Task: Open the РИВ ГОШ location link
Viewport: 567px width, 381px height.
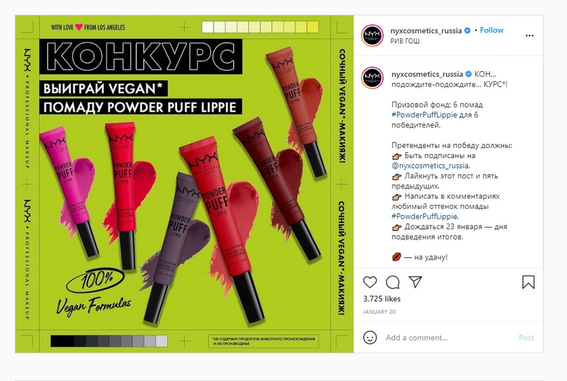Action: click(405, 41)
